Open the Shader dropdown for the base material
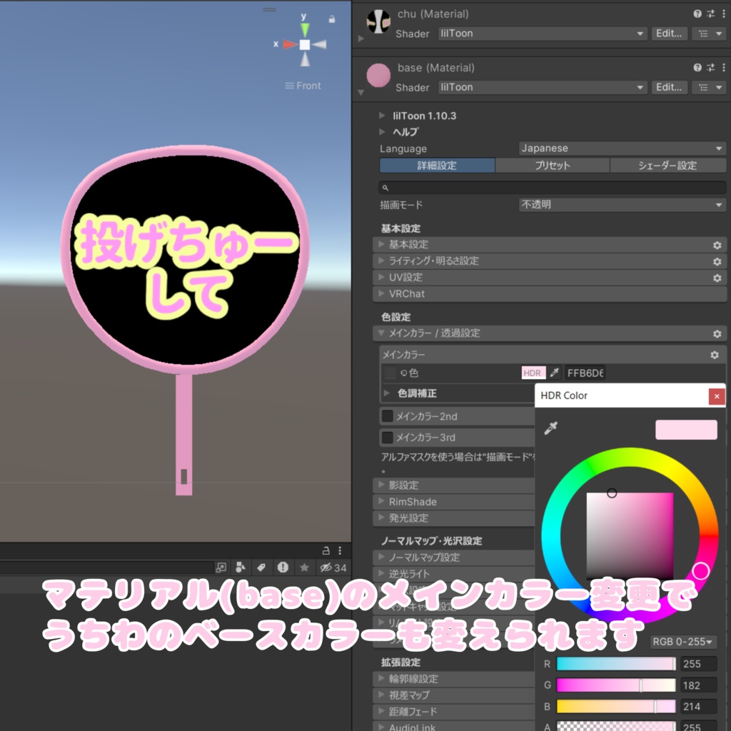 (543, 87)
